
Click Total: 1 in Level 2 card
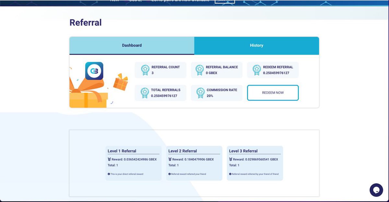coord(173,165)
